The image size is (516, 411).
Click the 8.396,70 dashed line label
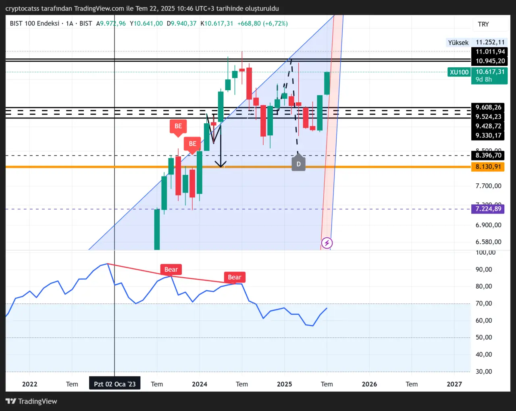488,156
